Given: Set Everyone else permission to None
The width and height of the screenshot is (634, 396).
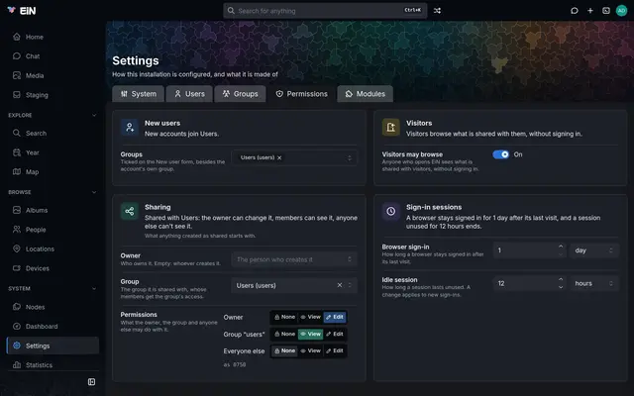Looking at the screenshot, I should [284, 351].
